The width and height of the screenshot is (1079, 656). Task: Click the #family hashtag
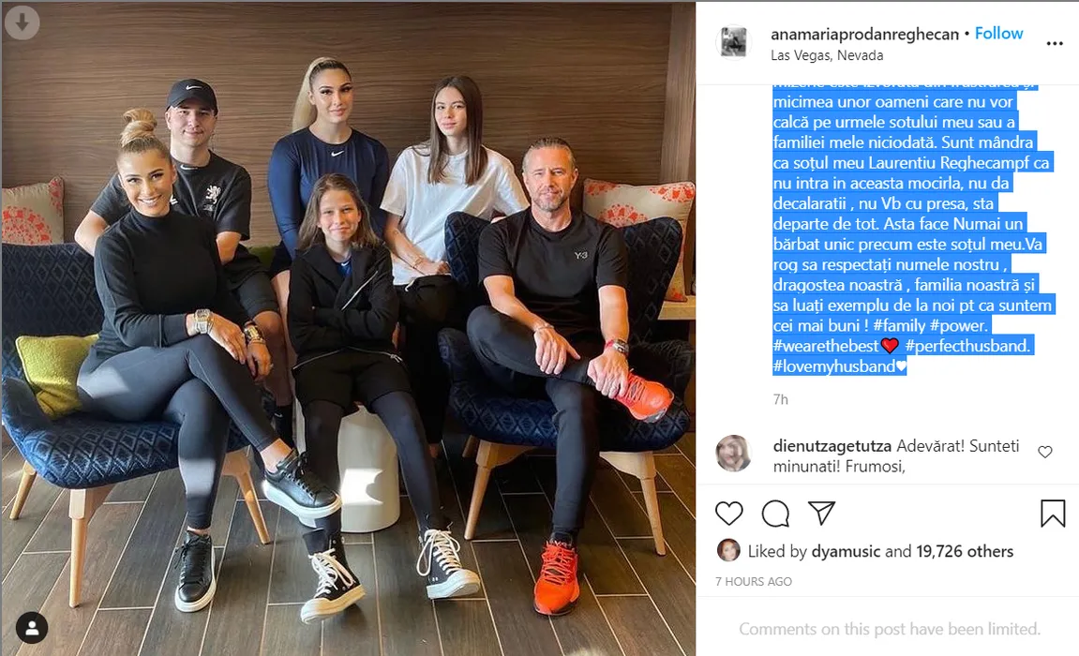(x=897, y=325)
